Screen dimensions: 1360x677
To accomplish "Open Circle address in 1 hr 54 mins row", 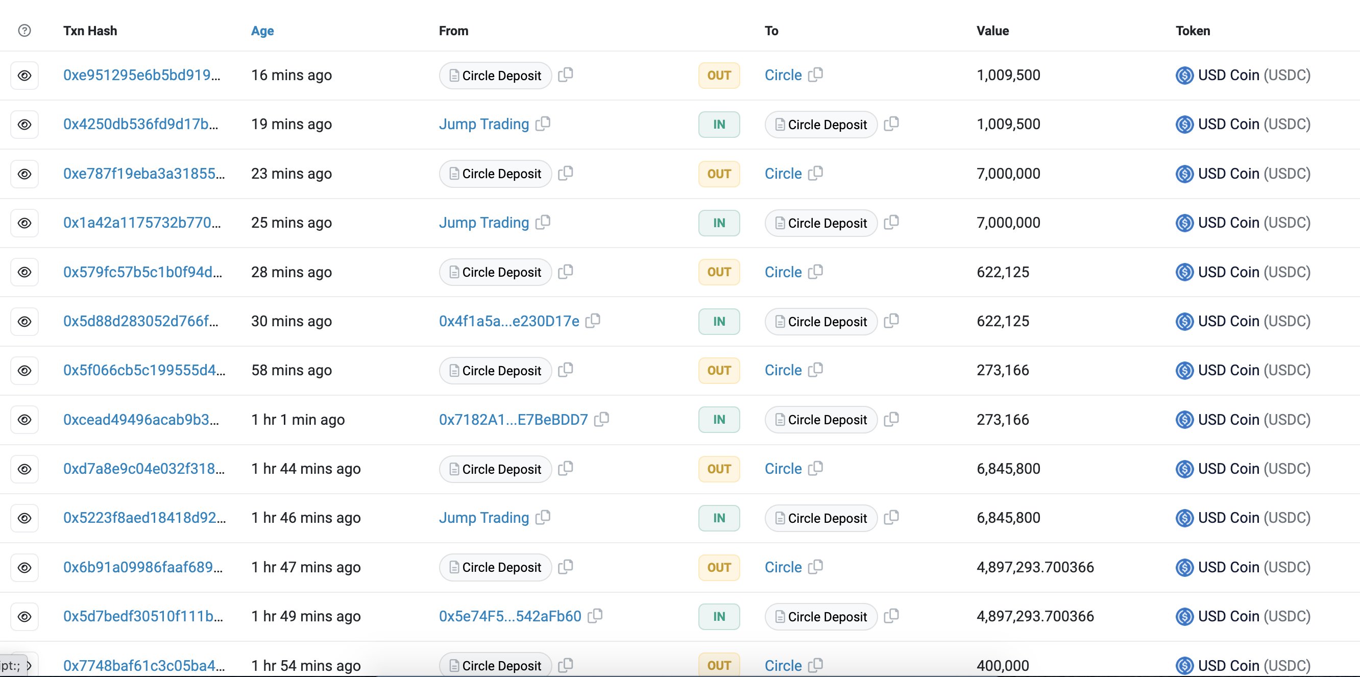I will tap(783, 665).
